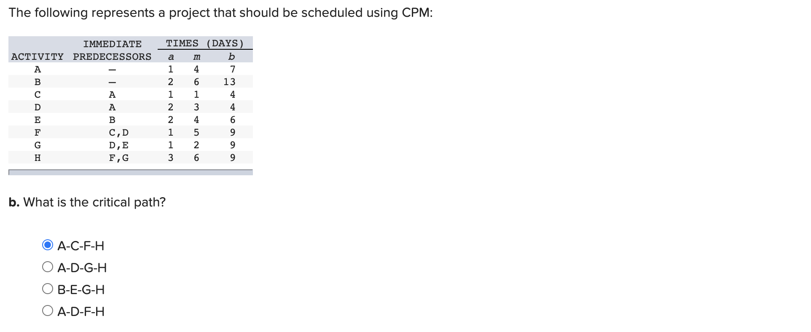Screen dimensions: 811x332
Task: Click activity B's pessimistic time 13
Action: tap(230, 82)
